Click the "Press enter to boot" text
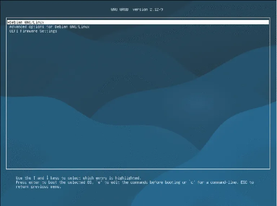 (x=36, y=182)
